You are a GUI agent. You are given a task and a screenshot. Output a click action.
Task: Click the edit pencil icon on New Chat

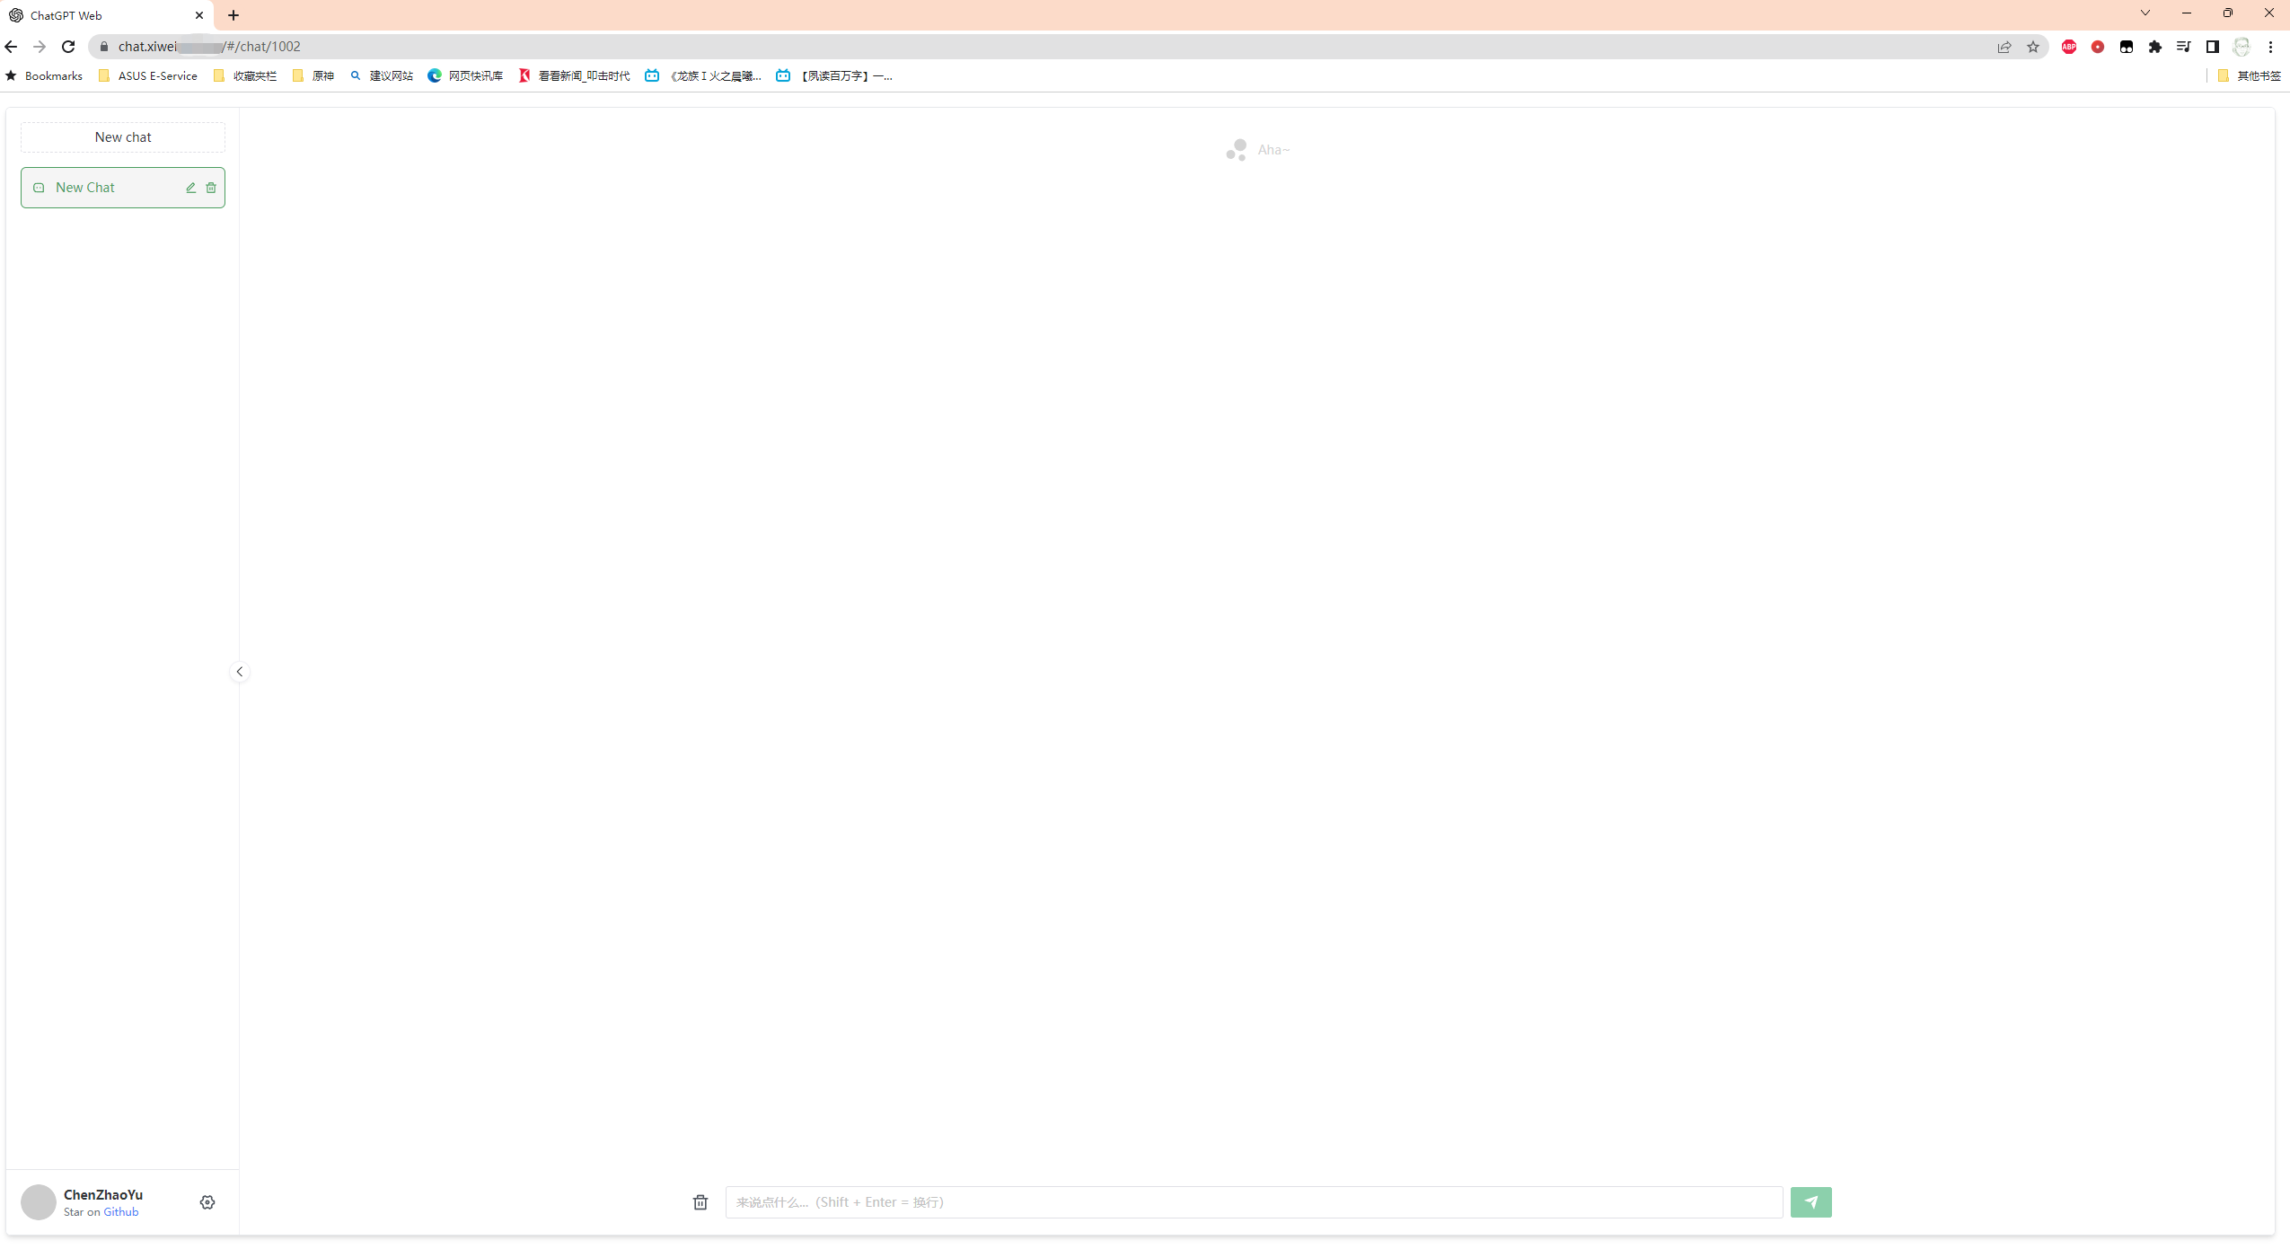190,188
